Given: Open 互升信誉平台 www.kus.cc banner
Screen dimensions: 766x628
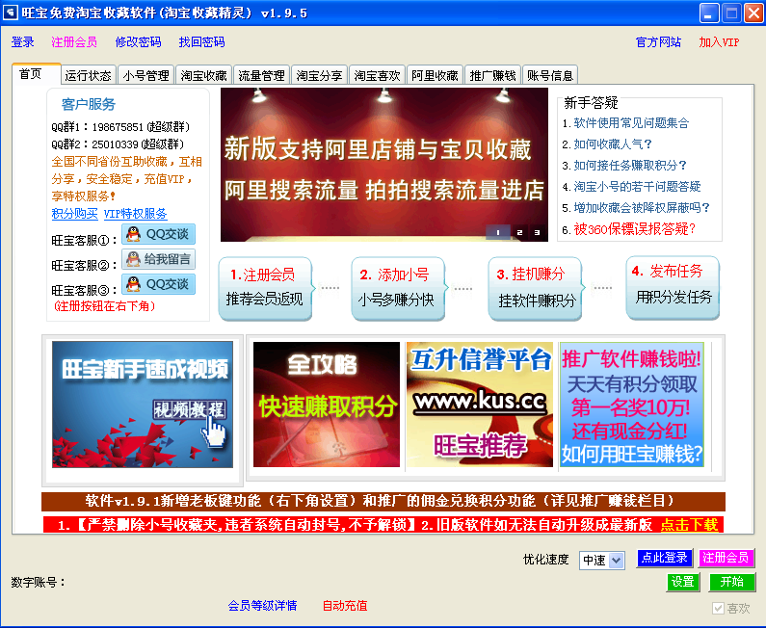Looking at the screenshot, I should (479, 404).
